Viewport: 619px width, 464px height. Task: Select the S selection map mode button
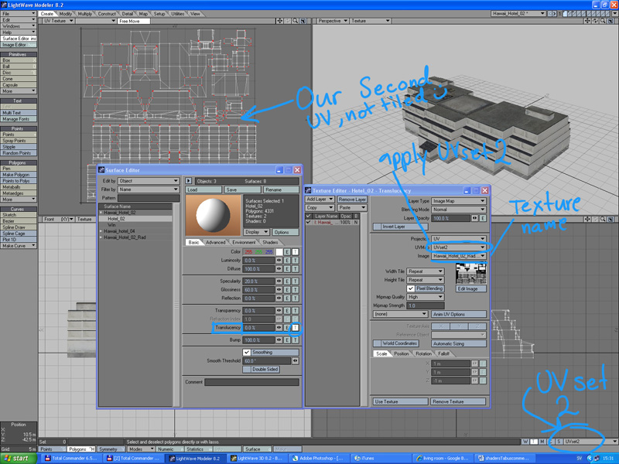559,442
